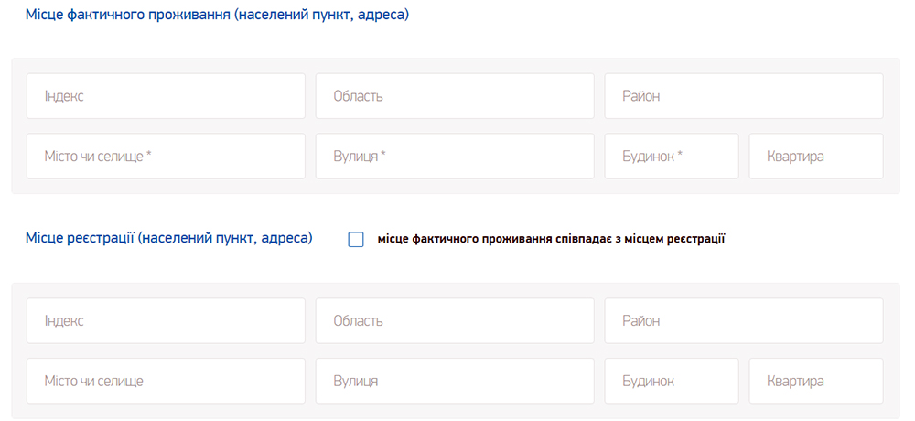The width and height of the screenshot is (915, 421).
Task: Click the Район field under фактичного проживання
Action: (744, 96)
